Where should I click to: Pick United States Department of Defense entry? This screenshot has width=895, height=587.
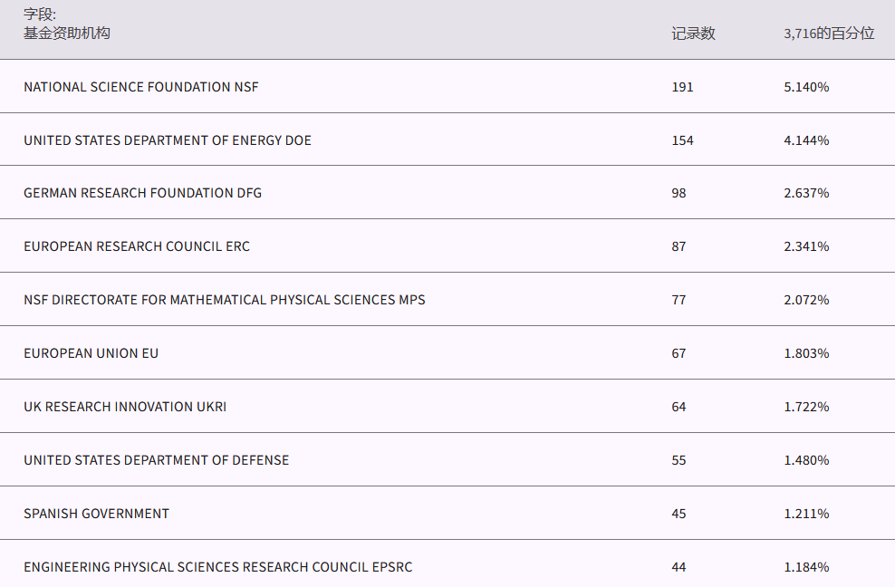(157, 460)
